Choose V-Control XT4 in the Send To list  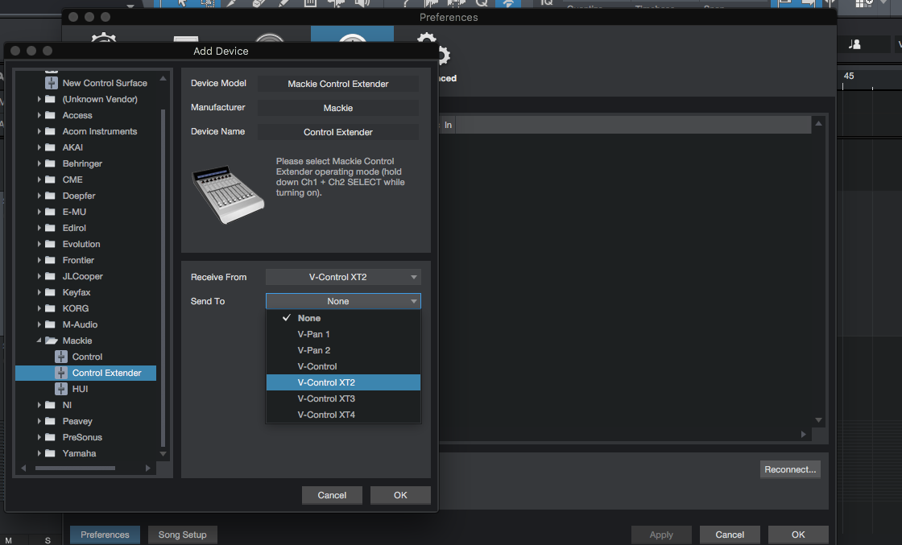pos(343,415)
